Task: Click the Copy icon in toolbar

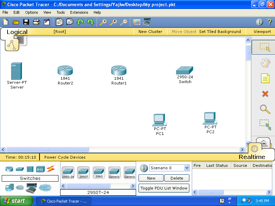Action: click(x=59, y=22)
